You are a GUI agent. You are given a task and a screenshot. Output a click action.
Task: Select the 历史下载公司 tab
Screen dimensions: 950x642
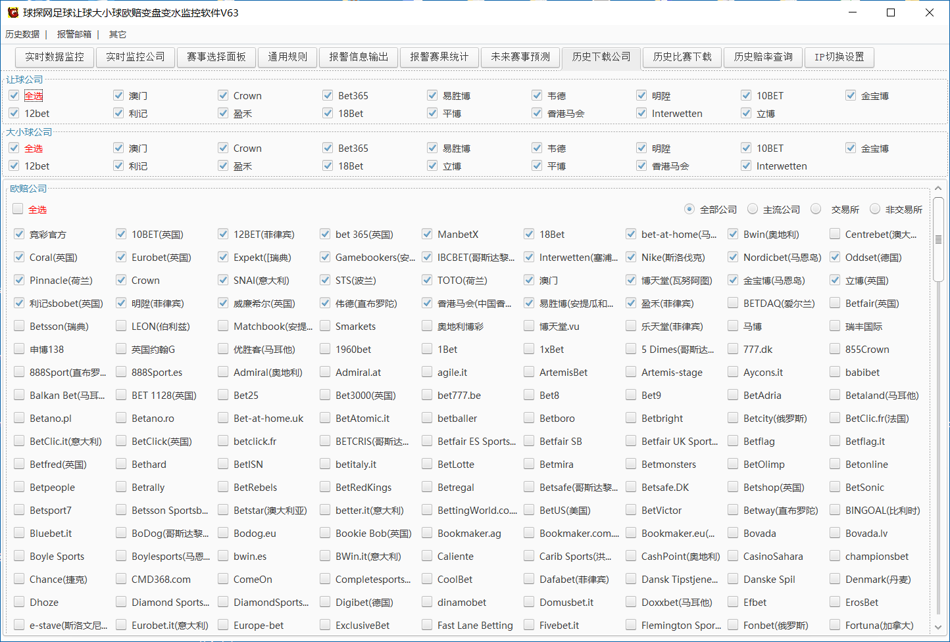point(601,57)
